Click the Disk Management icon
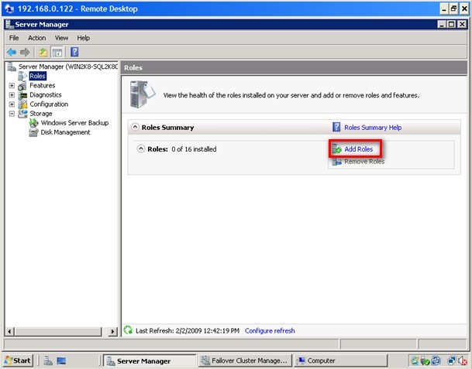Viewport: 472px width, 369px height. pyautogui.click(x=33, y=132)
